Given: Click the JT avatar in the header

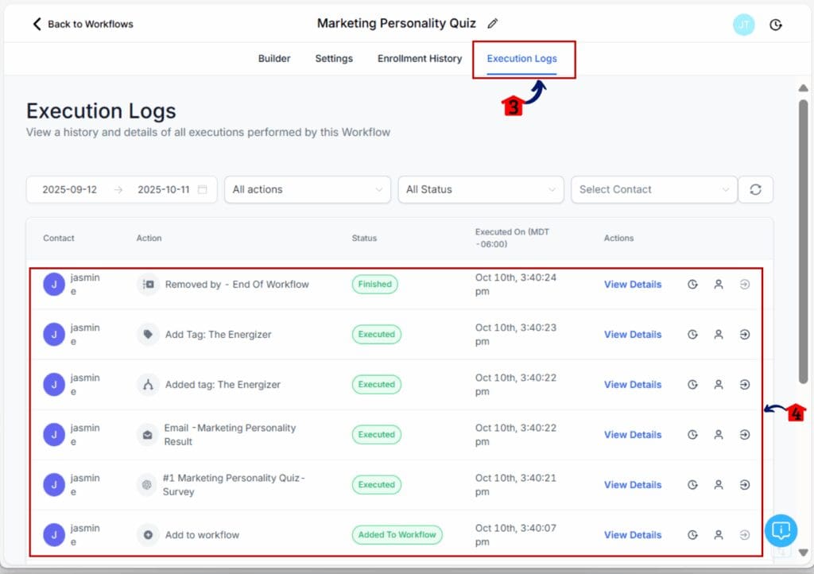Looking at the screenshot, I should 743,25.
